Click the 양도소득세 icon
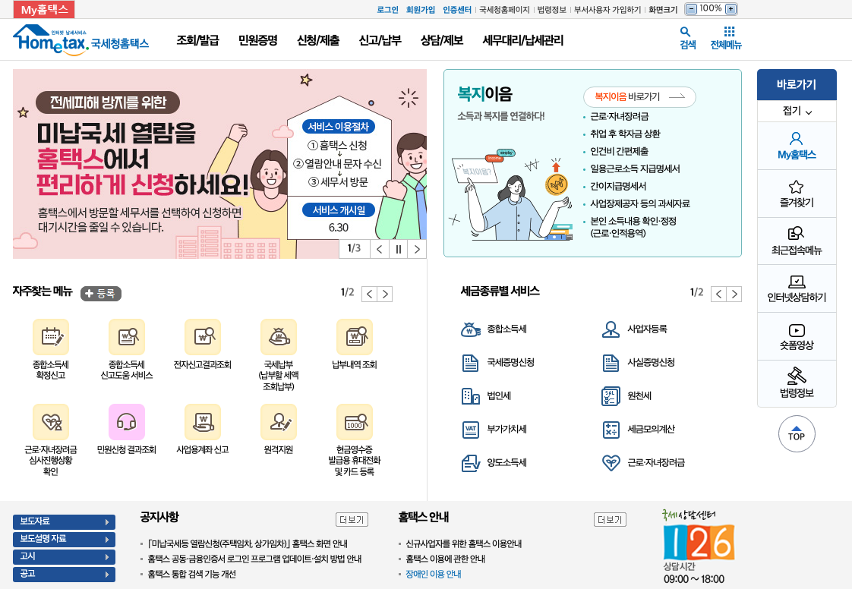The height and width of the screenshot is (589, 852). coord(471,463)
